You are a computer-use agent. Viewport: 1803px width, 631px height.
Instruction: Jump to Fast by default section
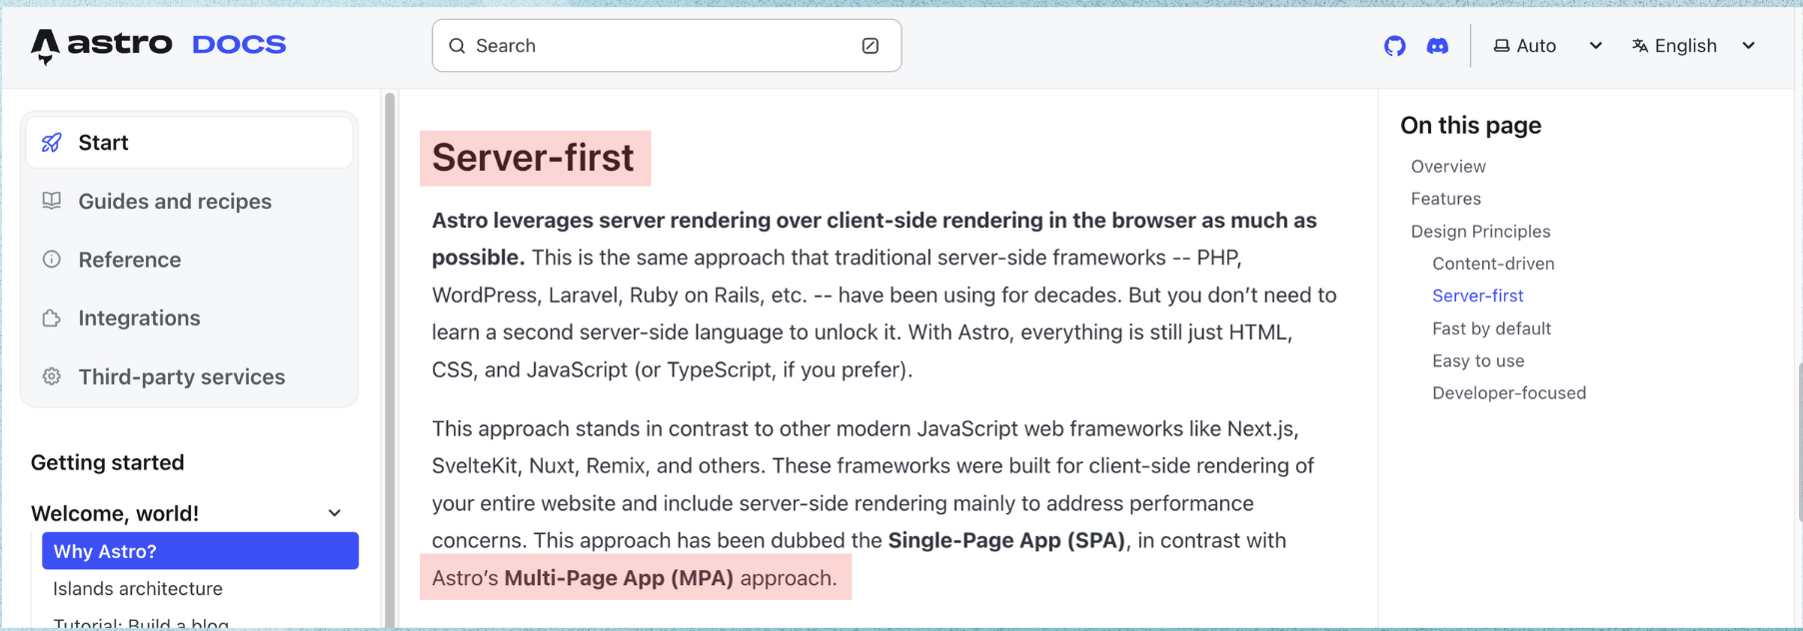point(1491,328)
